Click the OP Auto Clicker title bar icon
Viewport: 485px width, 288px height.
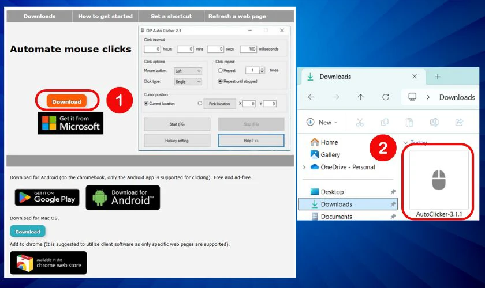142,31
